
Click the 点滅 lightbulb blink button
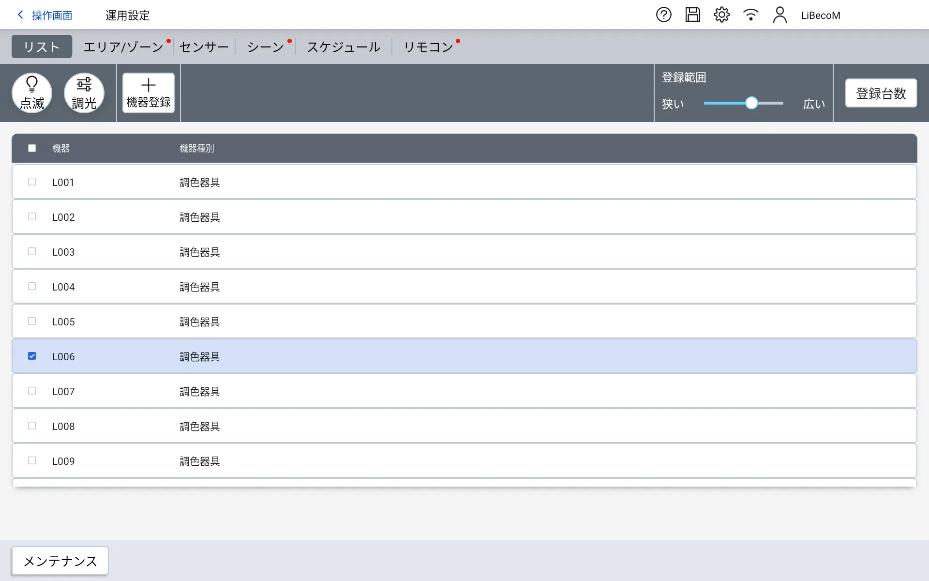[32, 93]
